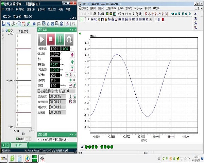The width and height of the screenshot is (204, 163).
Task: Click the play button in test status panel
Action: point(41,39)
